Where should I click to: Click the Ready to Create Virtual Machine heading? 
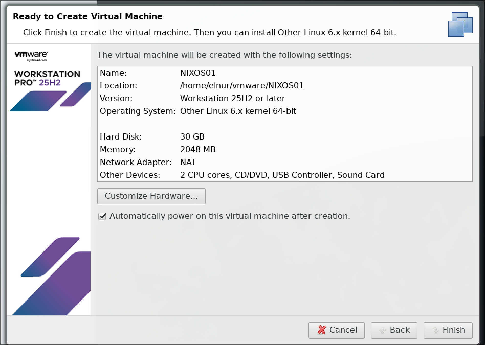(88, 17)
